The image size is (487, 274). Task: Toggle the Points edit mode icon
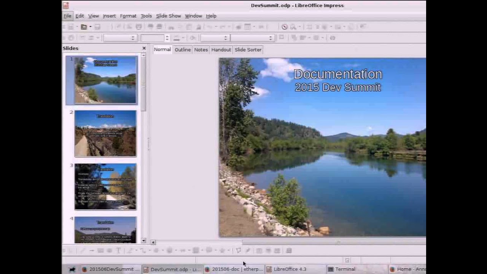[238, 250]
